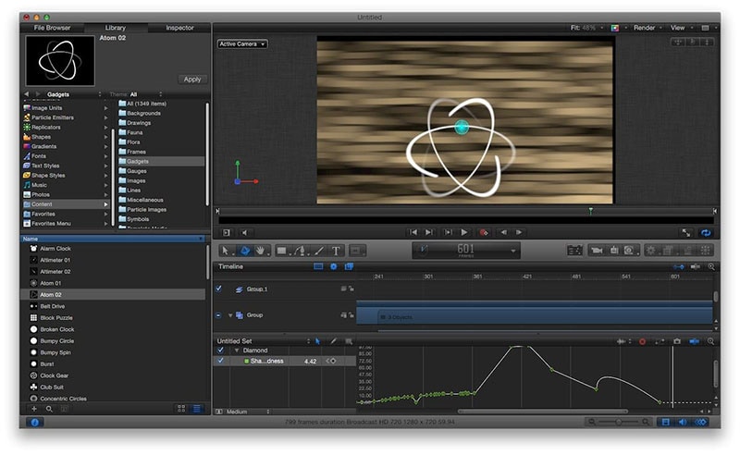Switch to the Inspector tab
The image size is (740, 455).
(179, 28)
